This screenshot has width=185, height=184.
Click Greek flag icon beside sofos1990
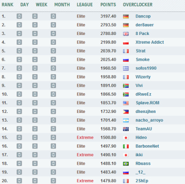[126, 68]
